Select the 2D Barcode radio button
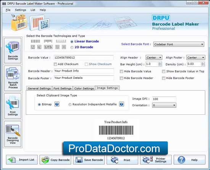The height and width of the screenshot is (170, 210). (72, 47)
